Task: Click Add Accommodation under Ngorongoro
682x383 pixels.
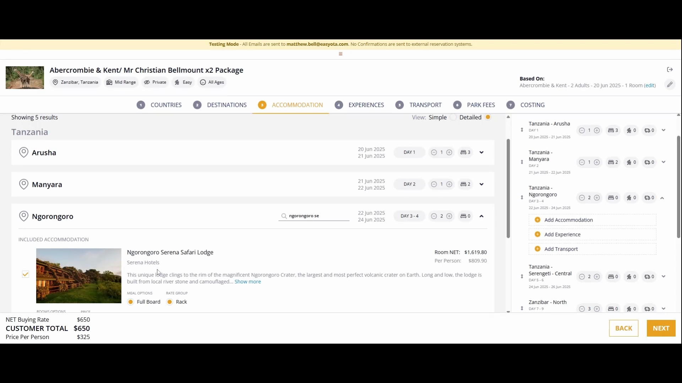Action: pyautogui.click(x=592, y=220)
